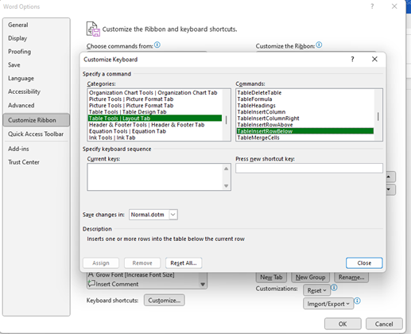The image size is (411, 334).
Task: Click the info icon beside Customize the Ribbon
Action: pos(319,45)
